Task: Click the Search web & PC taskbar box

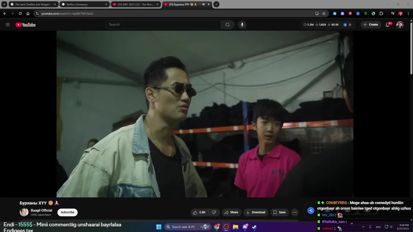Action: click(x=187, y=227)
